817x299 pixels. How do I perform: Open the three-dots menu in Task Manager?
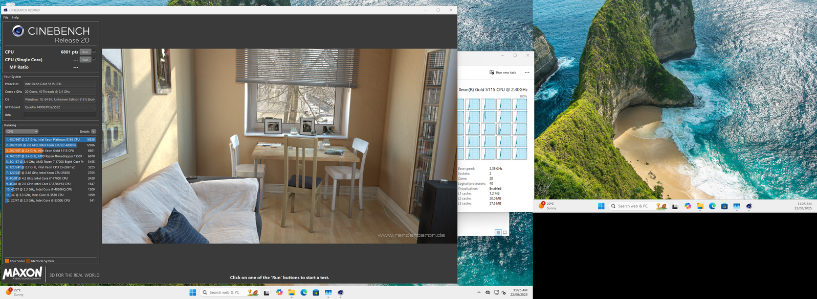pos(527,72)
